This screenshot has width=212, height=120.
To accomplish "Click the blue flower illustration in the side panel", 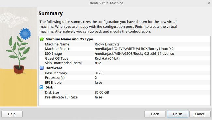I will (x=25, y=33).
